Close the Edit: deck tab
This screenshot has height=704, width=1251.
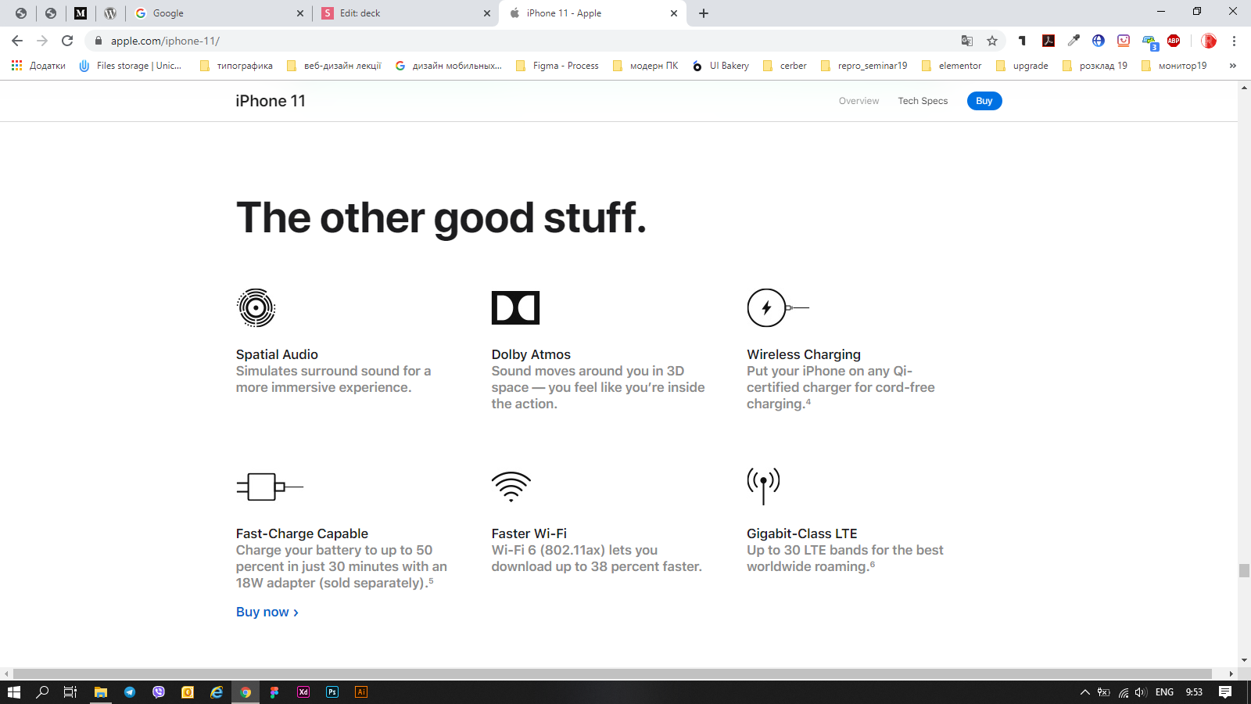point(487,13)
